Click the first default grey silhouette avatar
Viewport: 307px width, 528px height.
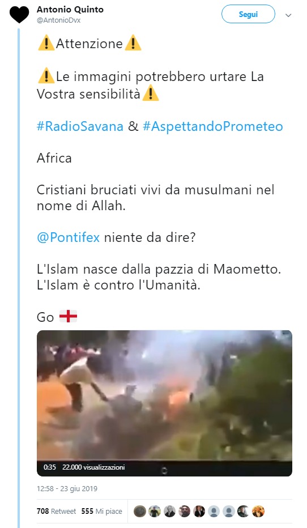[x=214, y=511]
